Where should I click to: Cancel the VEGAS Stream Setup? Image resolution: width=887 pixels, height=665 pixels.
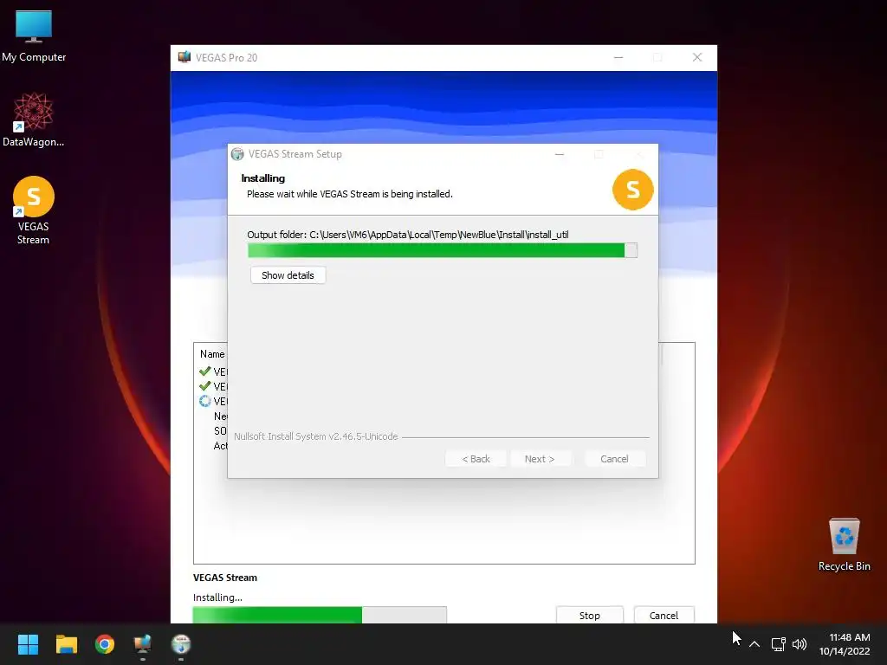(x=614, y=459)
